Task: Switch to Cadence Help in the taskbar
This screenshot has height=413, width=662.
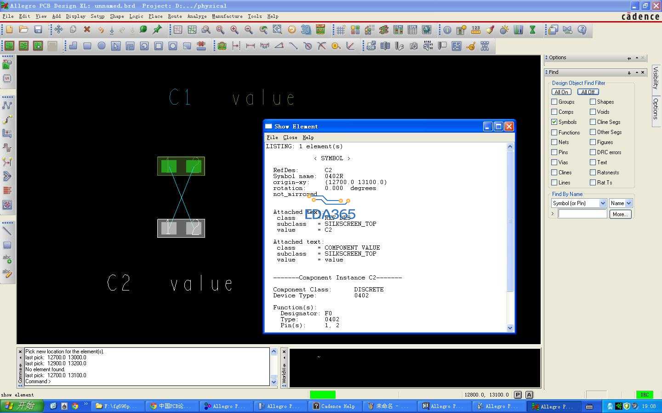Action: click(335, 406)
